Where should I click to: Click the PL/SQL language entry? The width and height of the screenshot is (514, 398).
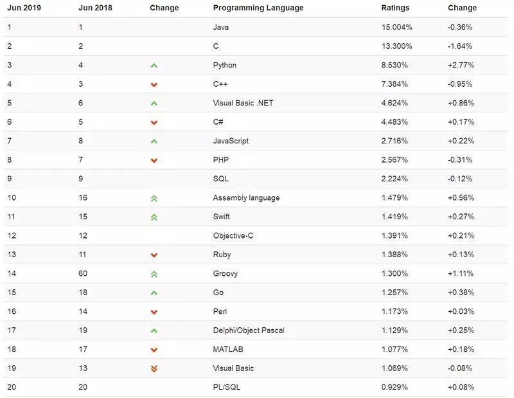pyautogui.click(x=227, y=387)
